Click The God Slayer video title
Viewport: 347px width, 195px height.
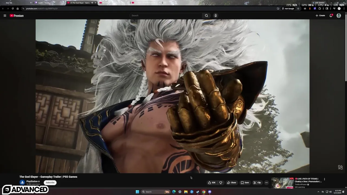click(x=48, y=177)
